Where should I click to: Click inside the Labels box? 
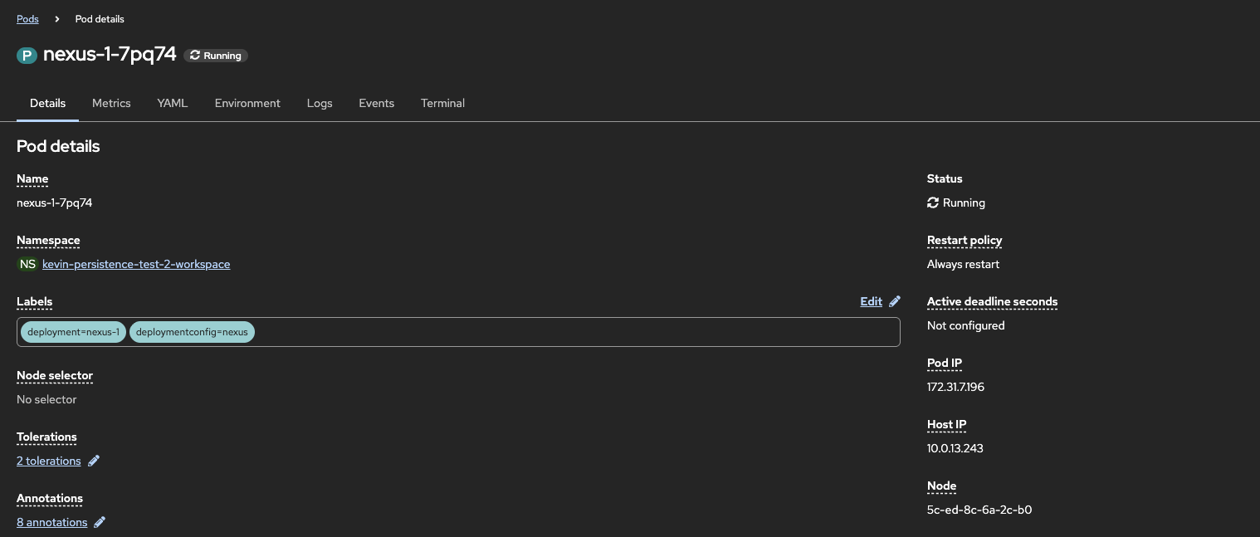click(458, 332)
